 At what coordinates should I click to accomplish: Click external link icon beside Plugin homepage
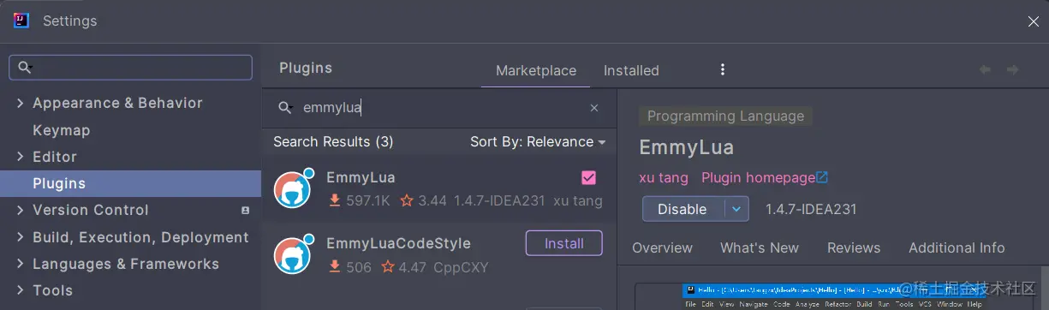(822, 177)
